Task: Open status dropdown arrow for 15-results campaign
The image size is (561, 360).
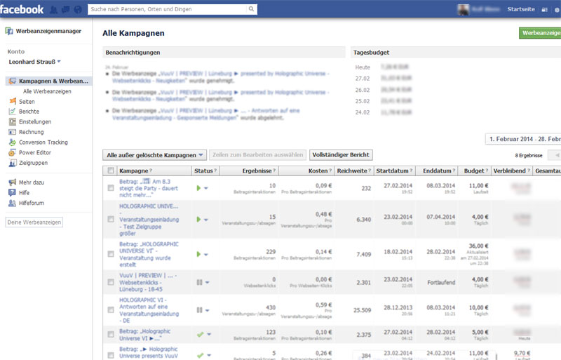Action: tap(206, 220)
